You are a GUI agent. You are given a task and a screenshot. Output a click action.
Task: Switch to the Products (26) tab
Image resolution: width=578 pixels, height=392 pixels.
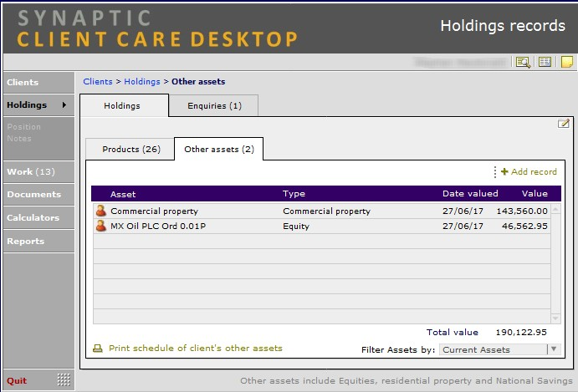(130, 150)
